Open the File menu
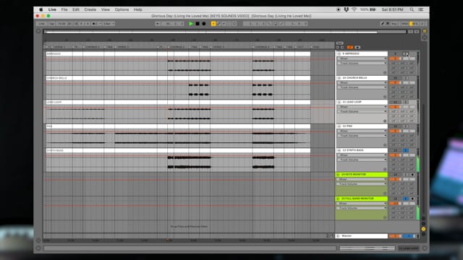The height and width of the screenshot is (260, 463). (x=64, y=9)
